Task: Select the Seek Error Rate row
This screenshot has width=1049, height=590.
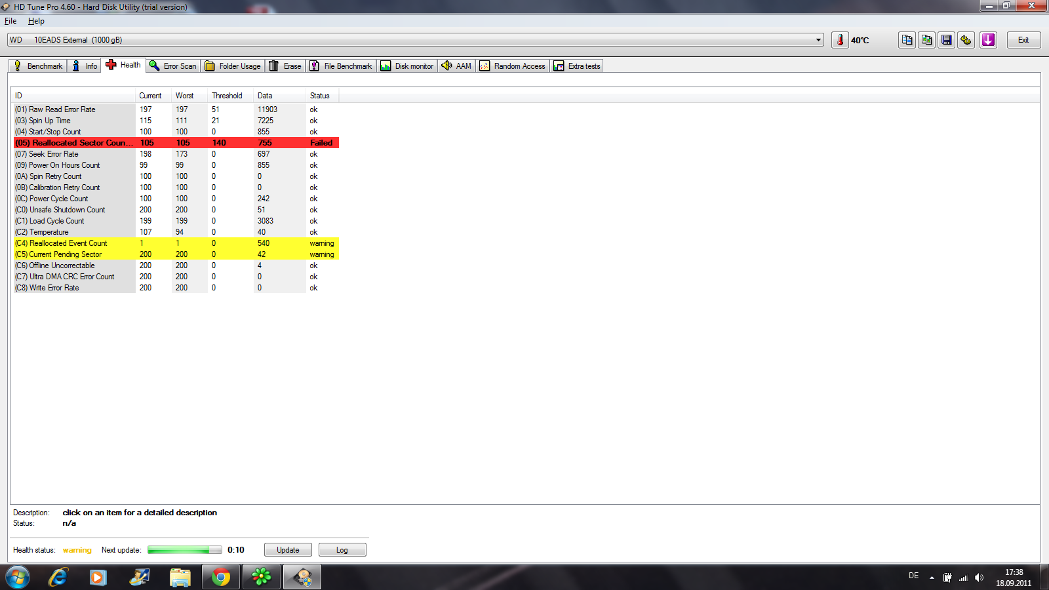Action: 176,154
